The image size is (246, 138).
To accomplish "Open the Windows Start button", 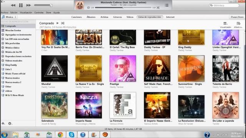I will tap(4, 135).
